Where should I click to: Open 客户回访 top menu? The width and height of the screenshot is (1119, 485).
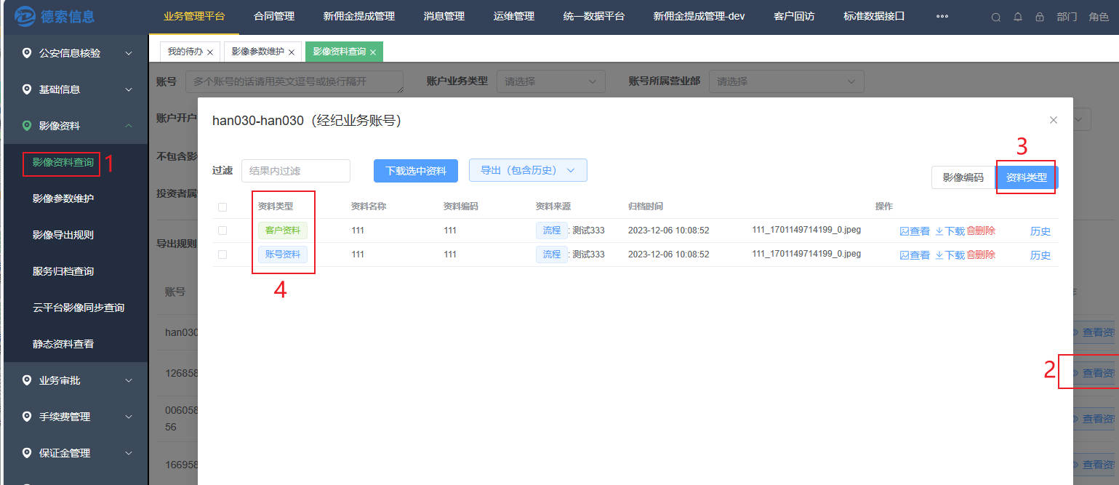794,16
